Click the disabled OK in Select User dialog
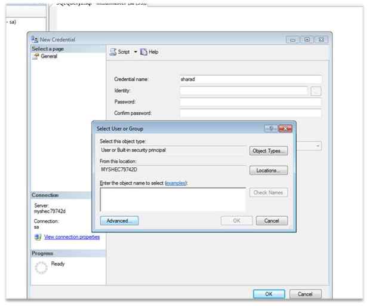369x307 pixels. point(236,220)
